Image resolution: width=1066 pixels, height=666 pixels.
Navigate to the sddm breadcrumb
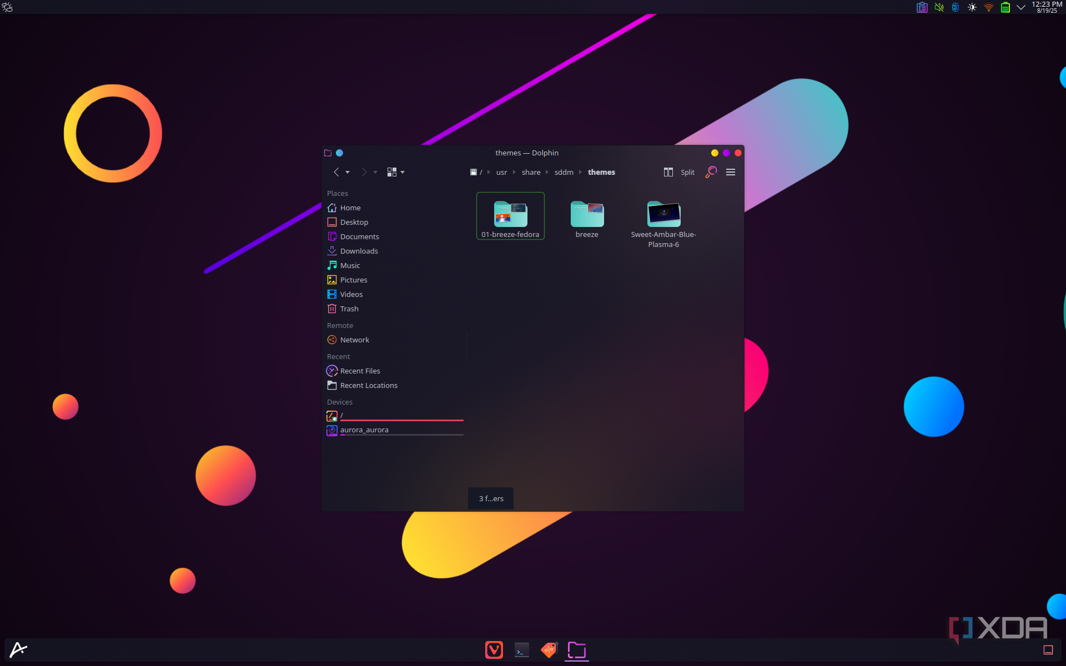[564, 172]
